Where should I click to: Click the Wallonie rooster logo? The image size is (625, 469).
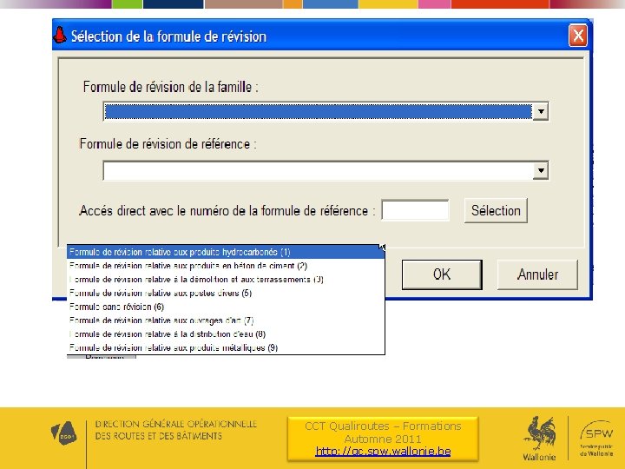pos(540,438)
